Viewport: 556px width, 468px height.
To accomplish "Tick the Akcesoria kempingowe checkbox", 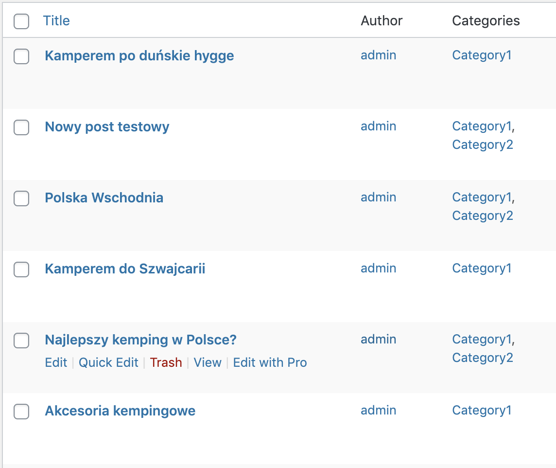I will (x=21, y=411).
